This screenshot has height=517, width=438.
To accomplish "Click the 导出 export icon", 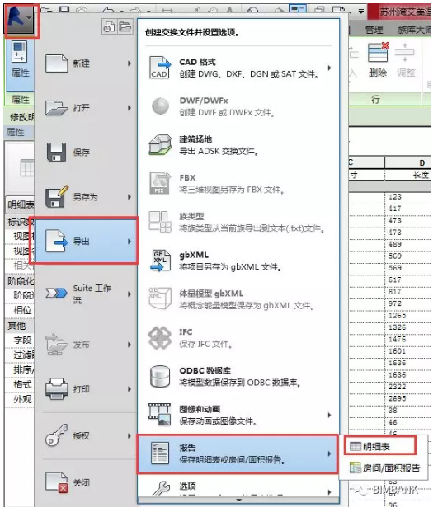I will tap(57, 242).
